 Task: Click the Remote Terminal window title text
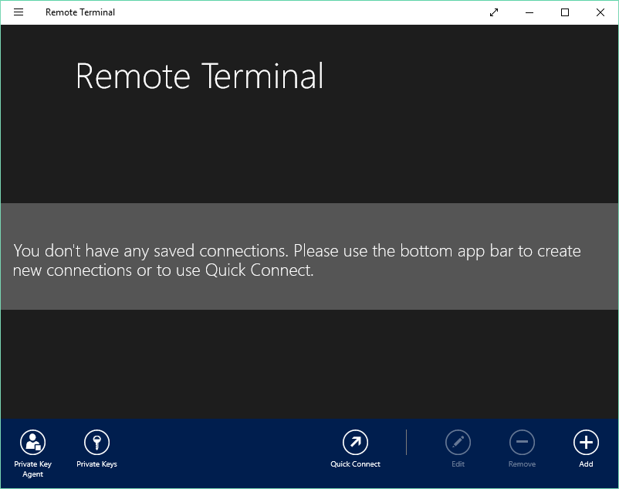(x=80, y=12)
